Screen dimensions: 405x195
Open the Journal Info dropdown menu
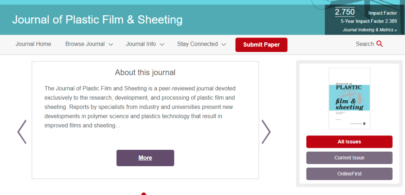tap(145, 44)
